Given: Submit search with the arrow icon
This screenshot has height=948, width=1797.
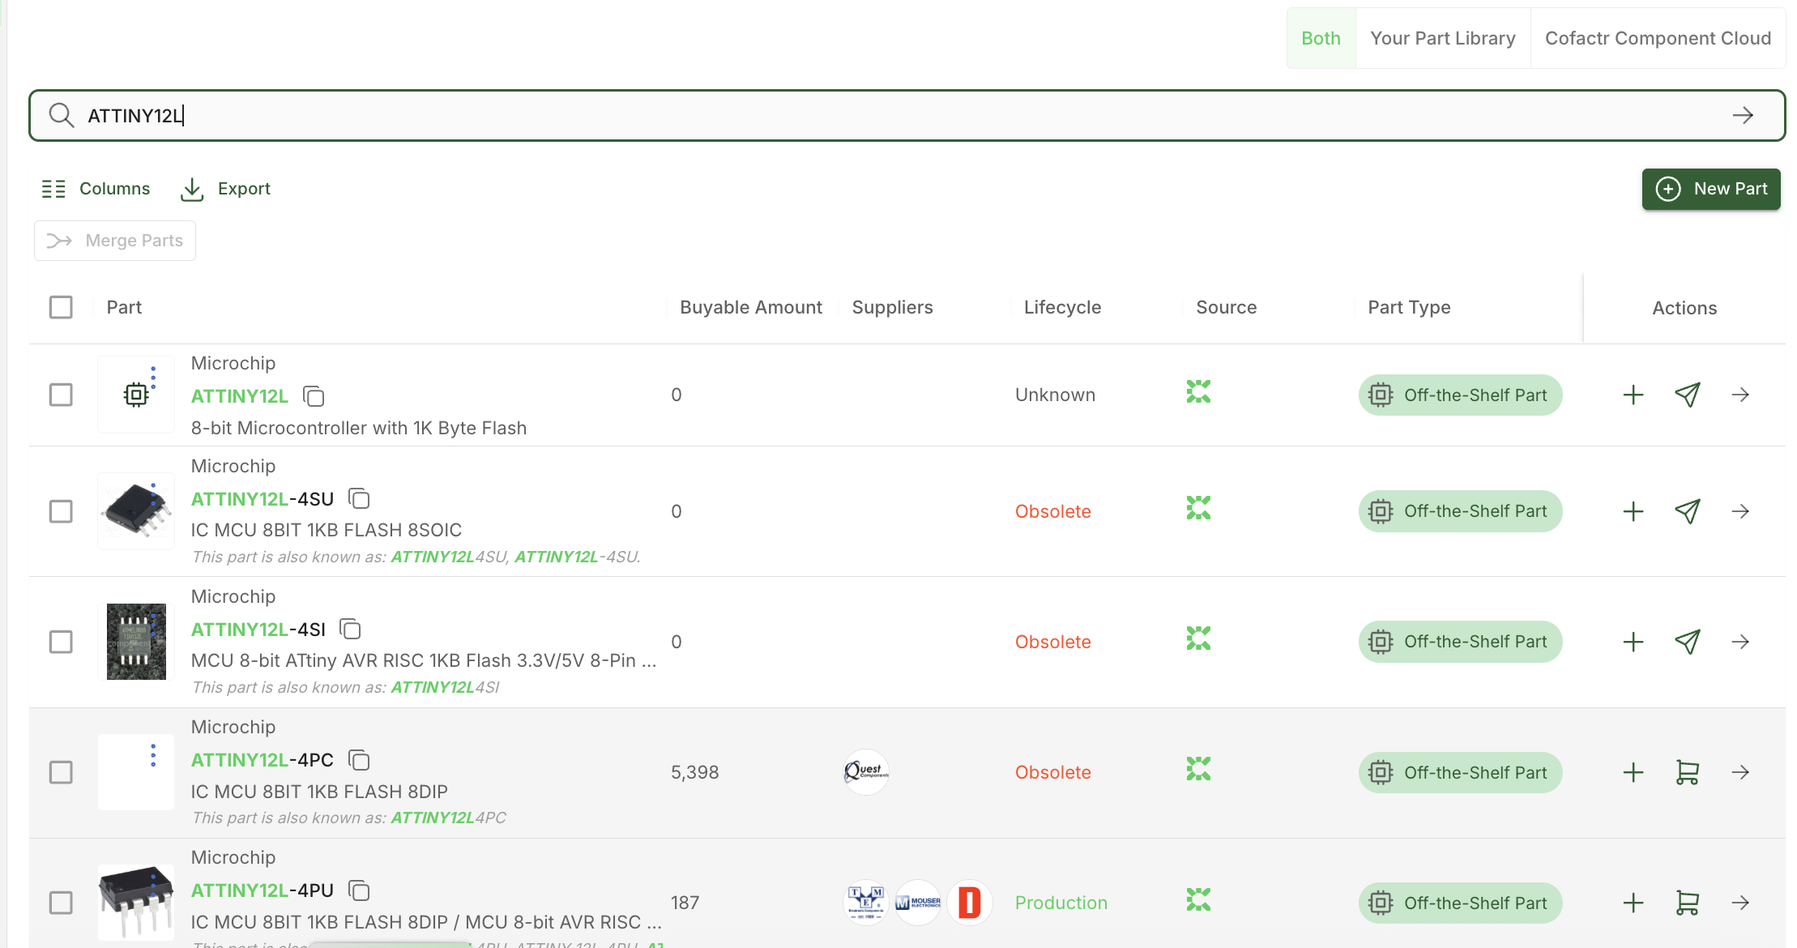Looking at the screenshot, I should tap(1743, 115).
